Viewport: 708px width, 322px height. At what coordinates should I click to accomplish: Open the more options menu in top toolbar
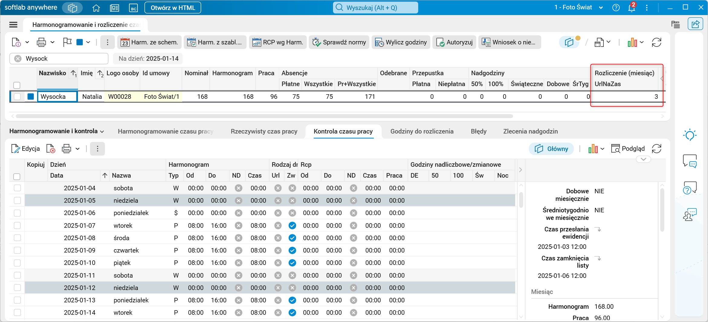pos(107,42)
